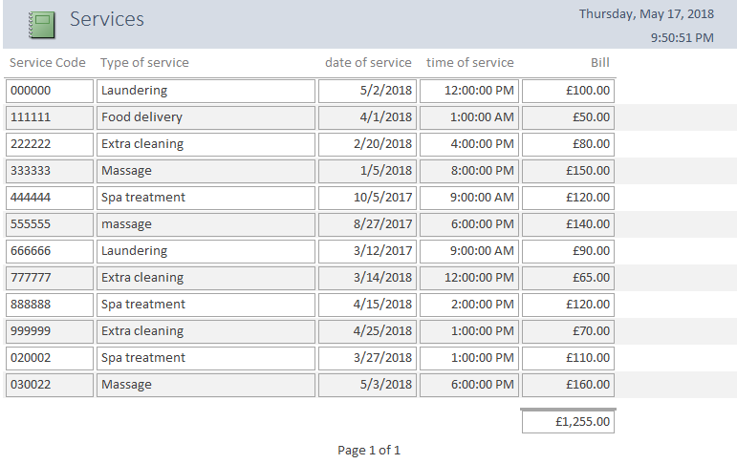
Task: Select the date 2/20/2018 field
Action: 367,144
